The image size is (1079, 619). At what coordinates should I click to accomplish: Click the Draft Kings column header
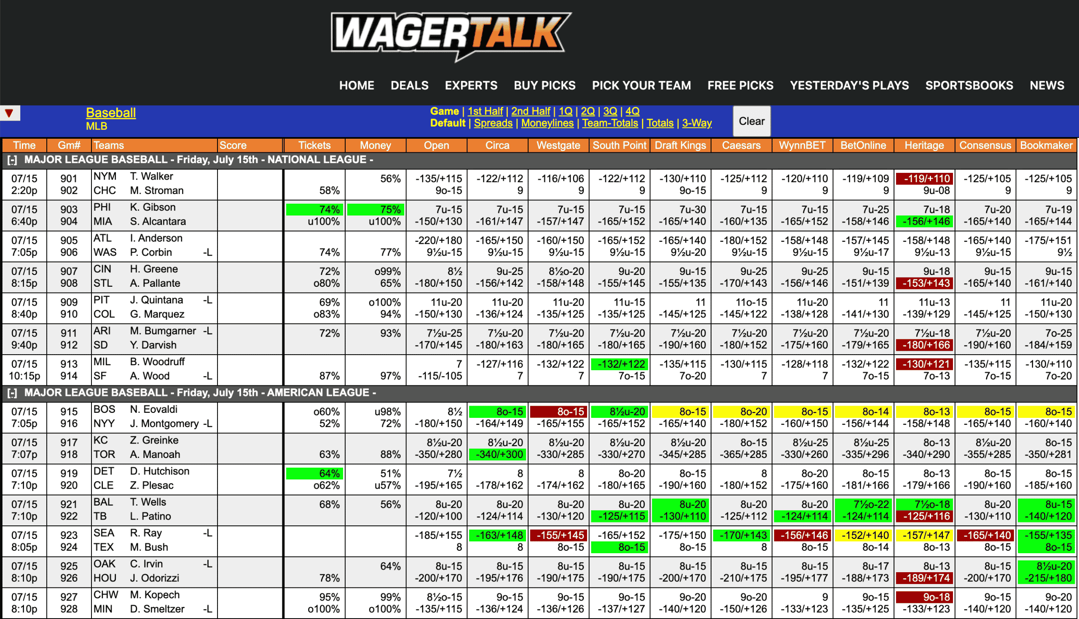coord(680,145)
